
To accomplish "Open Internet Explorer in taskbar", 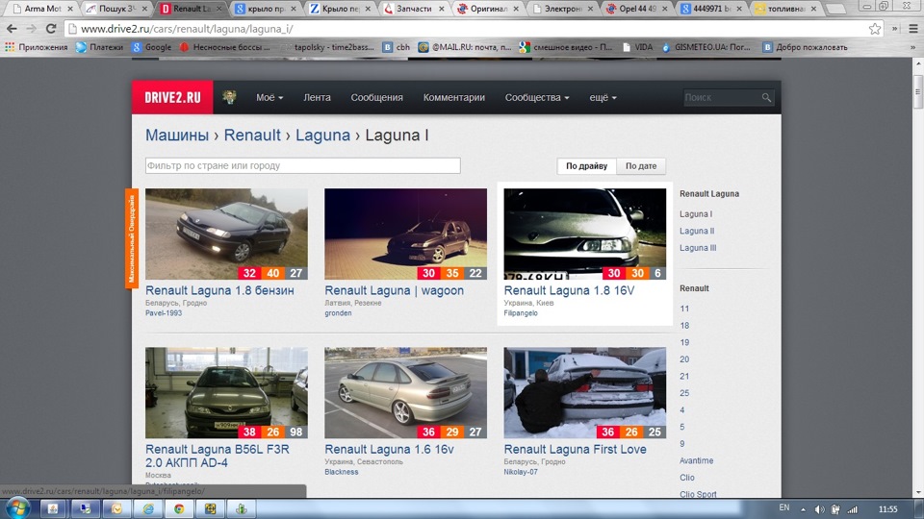I will [x=148, y=509].
